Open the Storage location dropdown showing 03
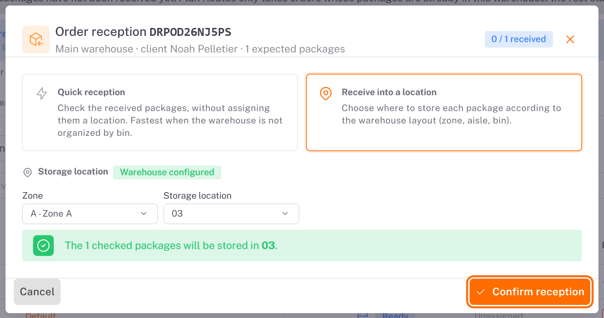The width and height of the screenshot is (604, 318). [231, 214]
